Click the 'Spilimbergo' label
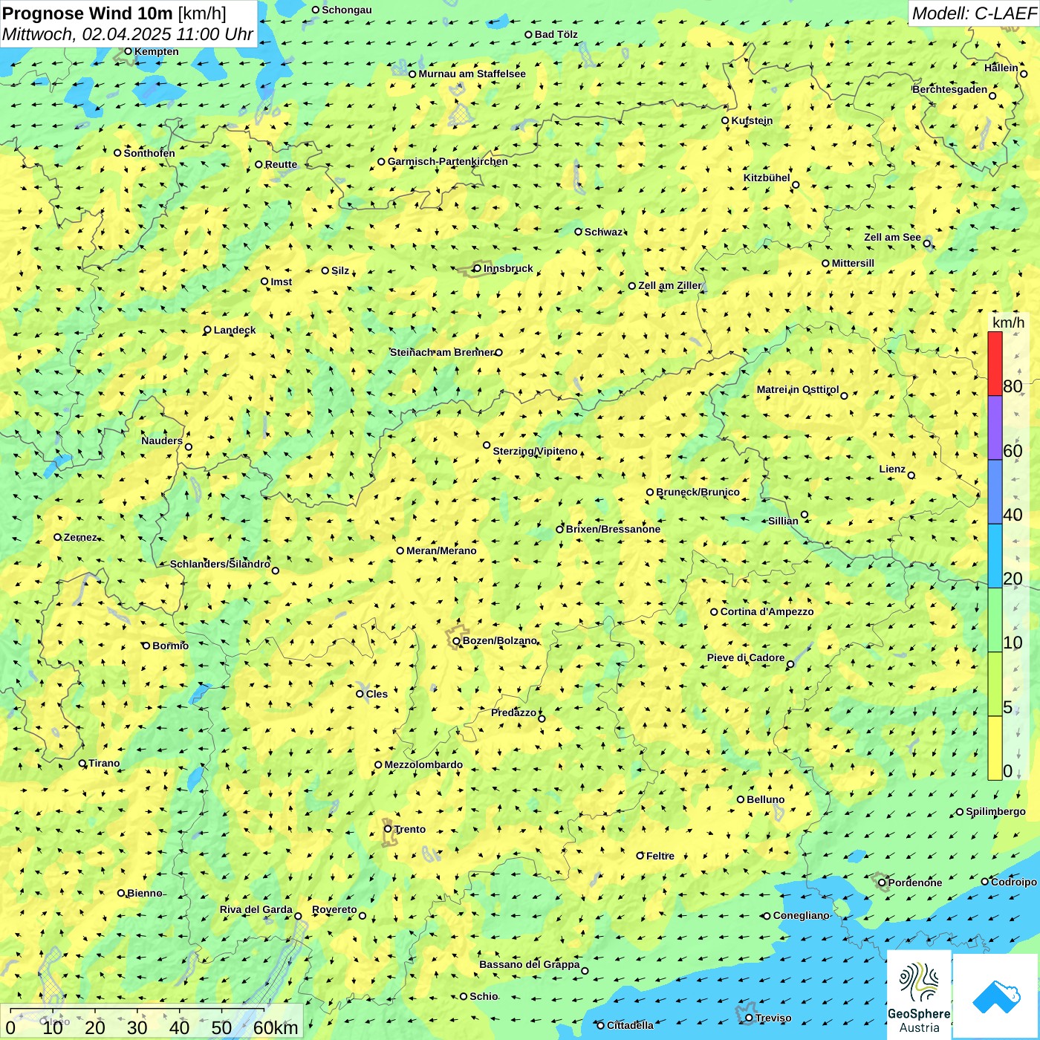The image size is (1040, 1040). [x=995, y=811]
